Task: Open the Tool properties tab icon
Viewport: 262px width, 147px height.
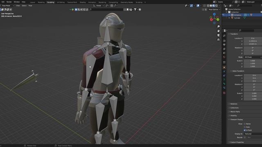Action: (x=224, y=36)
